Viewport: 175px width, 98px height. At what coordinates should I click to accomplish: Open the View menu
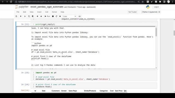pos(32,12)
